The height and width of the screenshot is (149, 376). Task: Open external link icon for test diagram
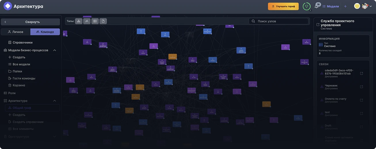(362, 114)
